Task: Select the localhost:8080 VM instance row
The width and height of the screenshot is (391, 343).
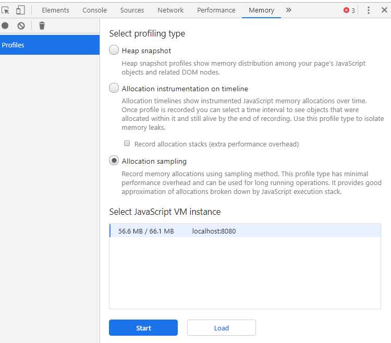Action: click(245, 231)
